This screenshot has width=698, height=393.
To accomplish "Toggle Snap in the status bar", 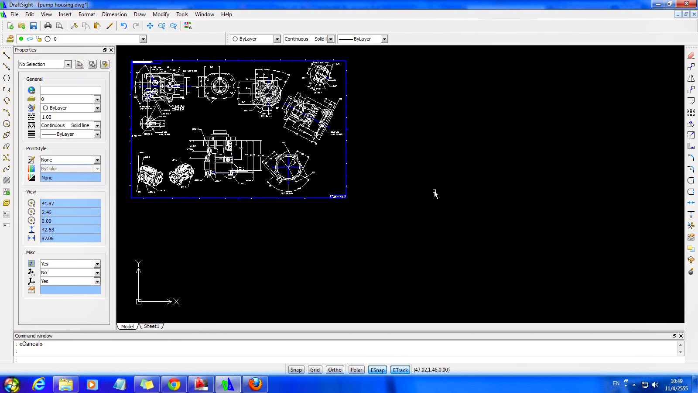I will (296, 370).
